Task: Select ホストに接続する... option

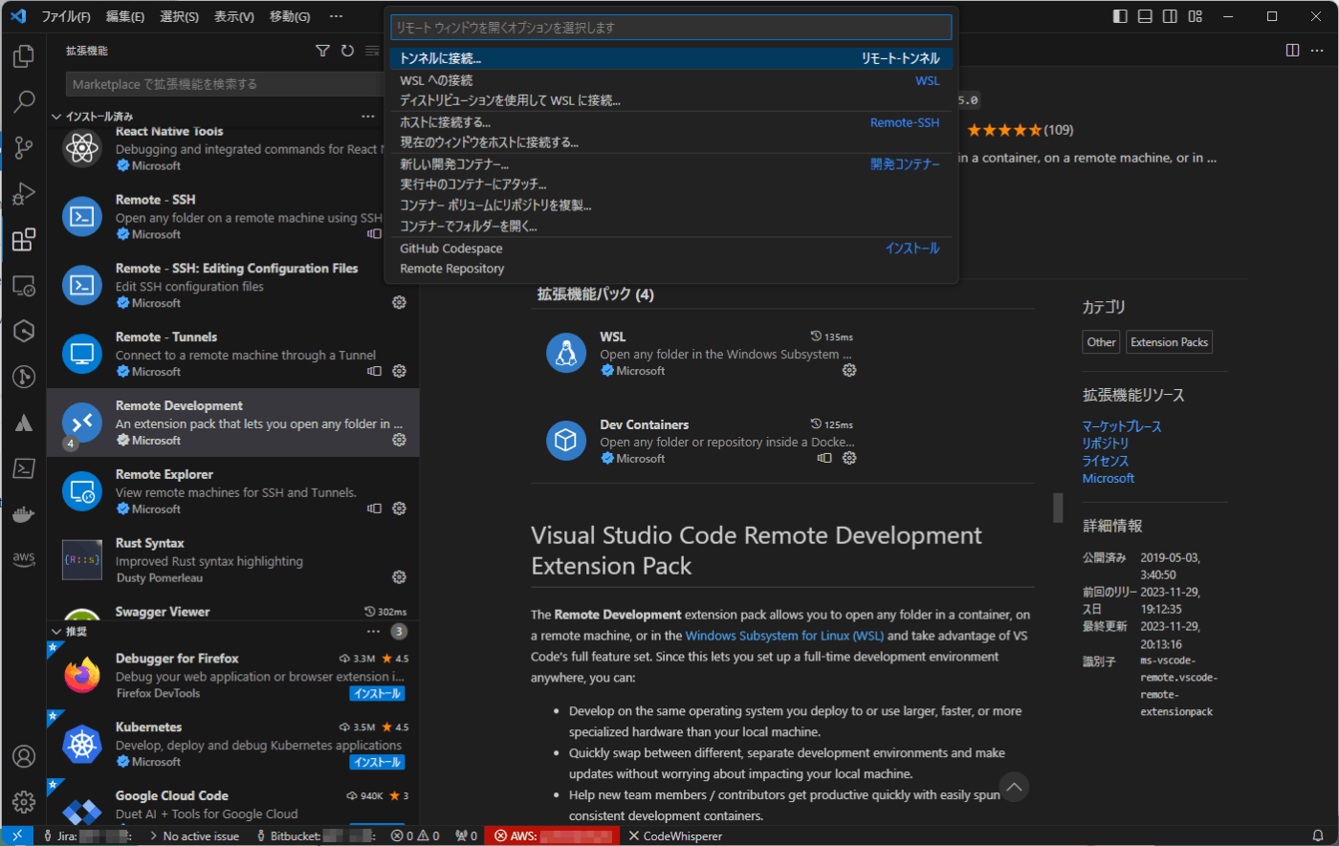Action: [x=670, y=122]
